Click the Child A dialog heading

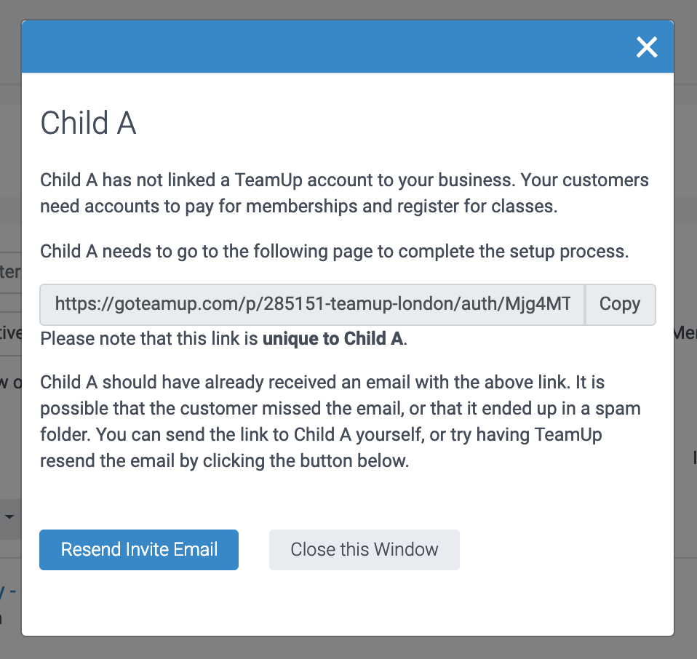(88, 124)
